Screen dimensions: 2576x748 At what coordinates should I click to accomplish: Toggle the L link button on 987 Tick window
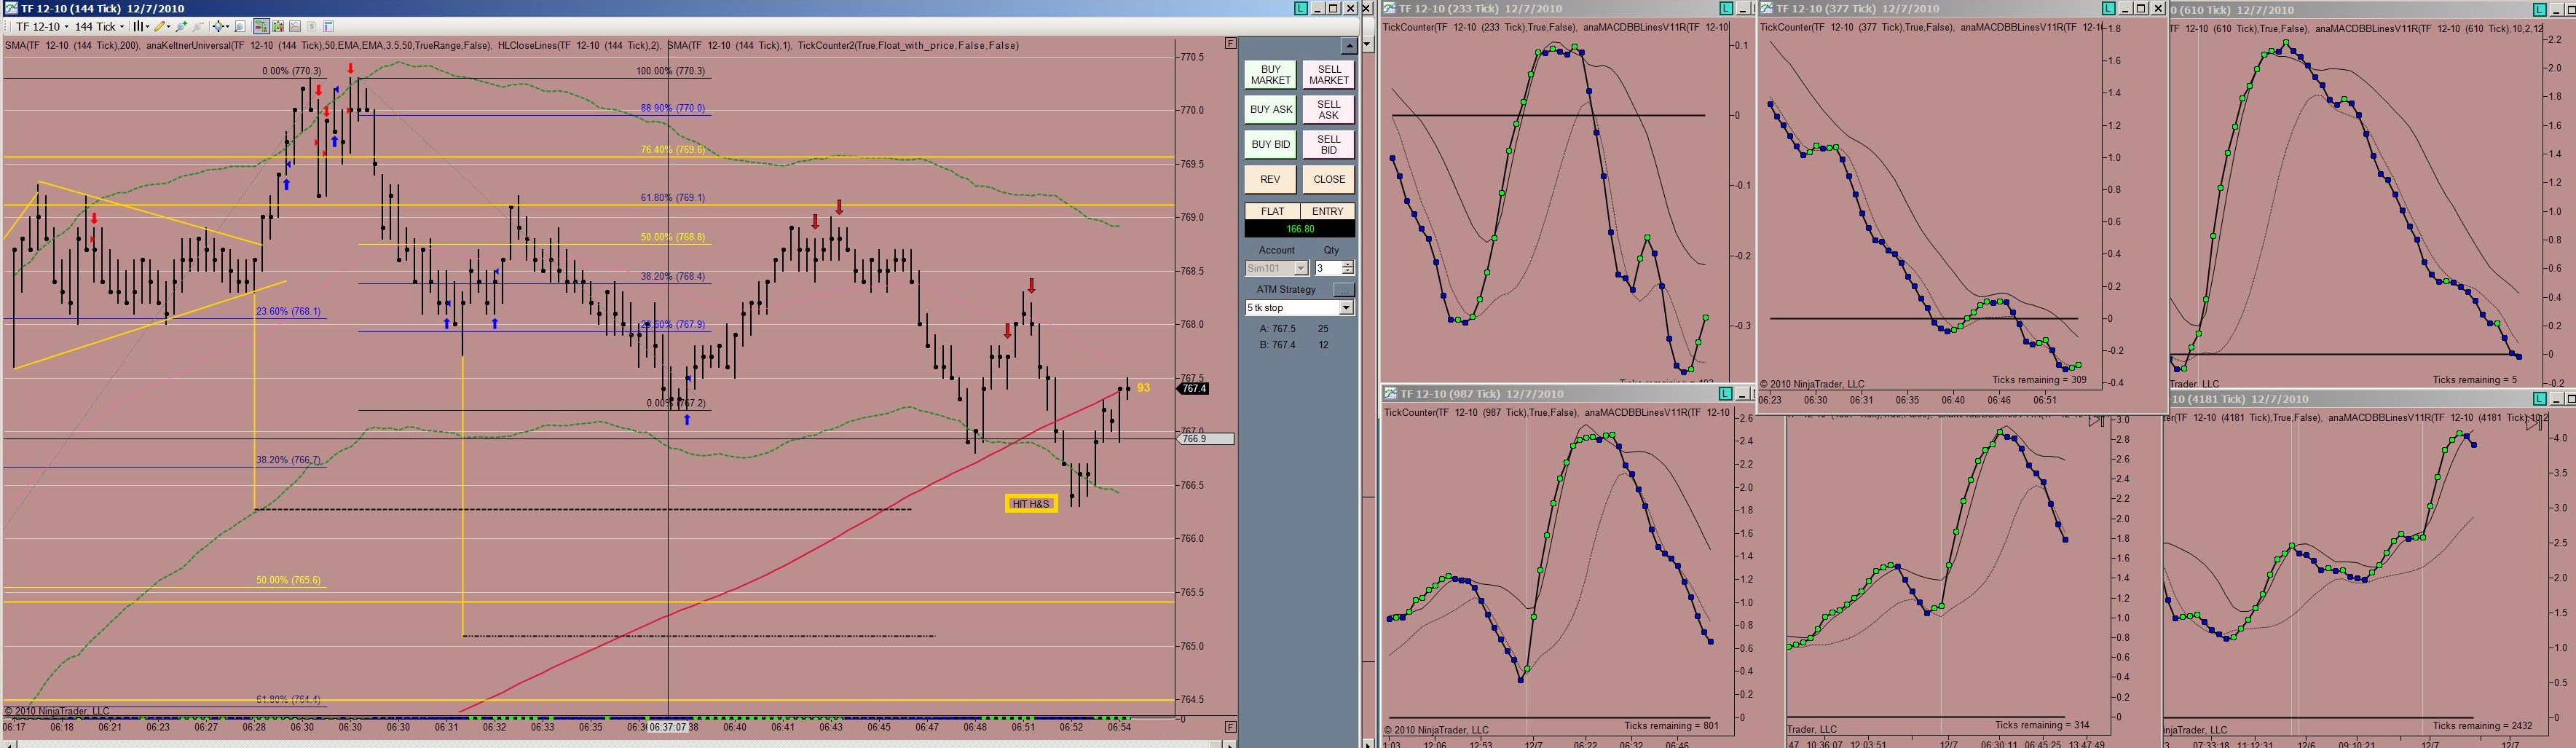[x=1726, y=394]
